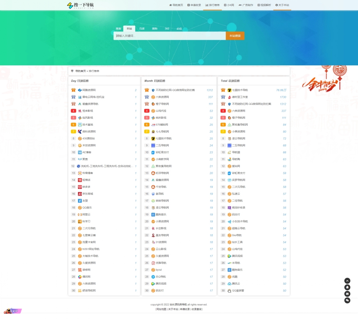Click the 酷狗音乐 icon in monthly ranking
The height and width of the screenshot is (320, 358).
click(153, 214)
